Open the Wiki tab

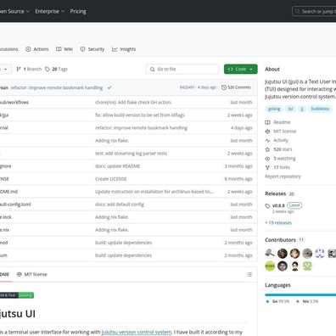(64, 49)
